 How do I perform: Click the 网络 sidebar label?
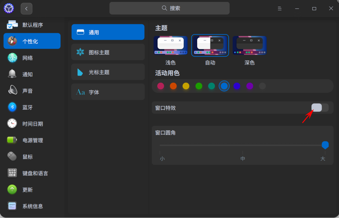coord(27,58)
